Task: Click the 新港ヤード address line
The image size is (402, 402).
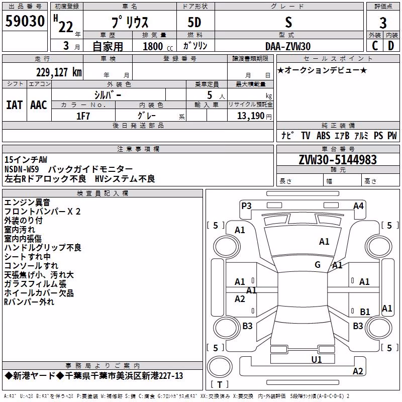Action: coord(94,376)
